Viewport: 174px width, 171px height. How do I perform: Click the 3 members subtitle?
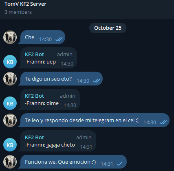click(18, 12)
